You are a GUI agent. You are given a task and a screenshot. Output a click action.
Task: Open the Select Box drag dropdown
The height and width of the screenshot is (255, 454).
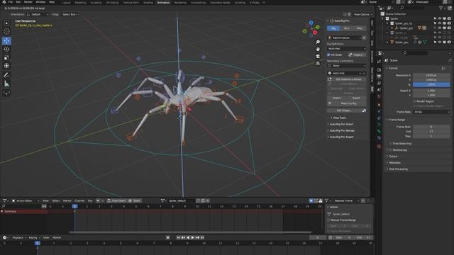click(x=70, y=14)
